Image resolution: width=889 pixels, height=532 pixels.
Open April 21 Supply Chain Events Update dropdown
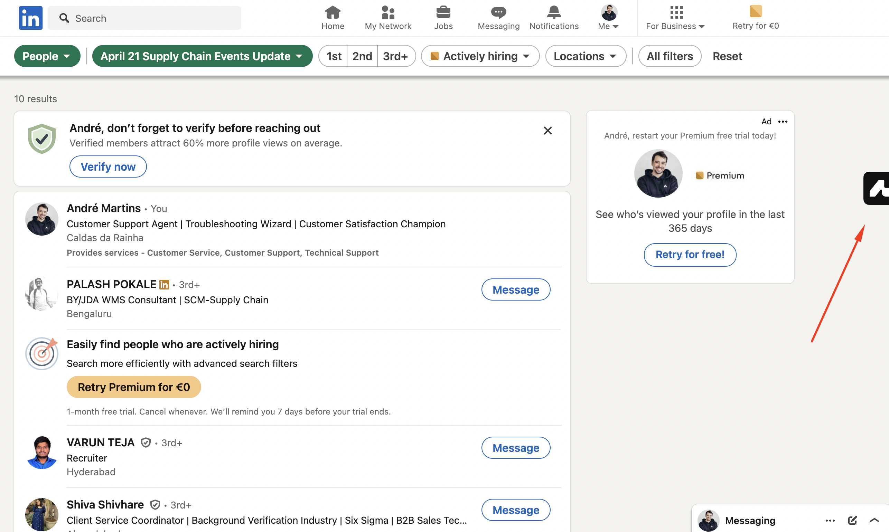tap(202, 56)
